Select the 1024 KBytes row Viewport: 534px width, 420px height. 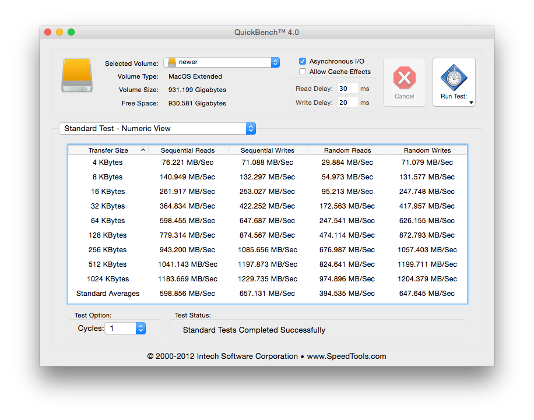pos(268,279)
